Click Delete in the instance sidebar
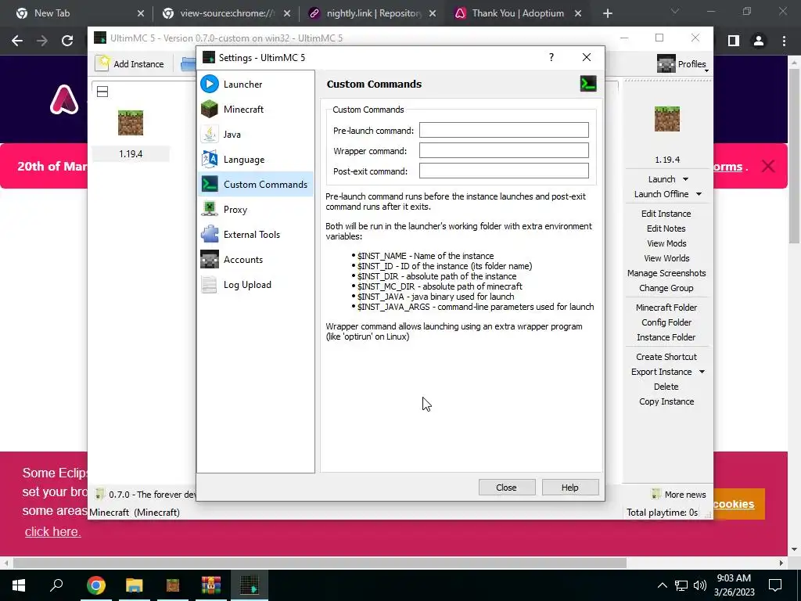The width and height of the screenshot is (801, 601). [x=666, y=387]
